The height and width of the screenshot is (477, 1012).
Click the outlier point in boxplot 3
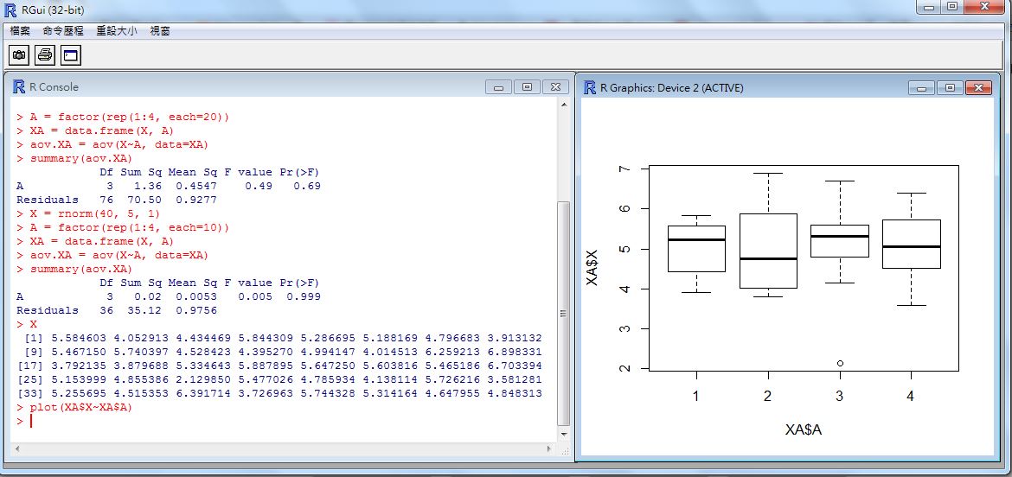coord(840,363)
